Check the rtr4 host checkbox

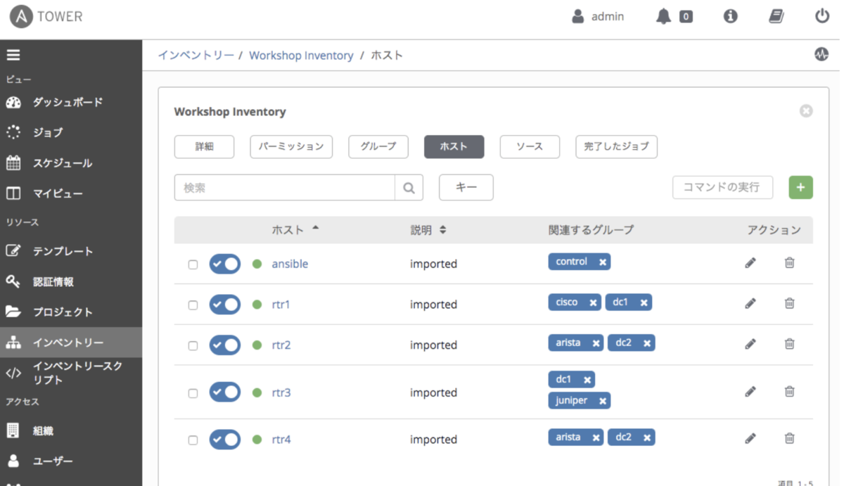(x=193, y=440)
